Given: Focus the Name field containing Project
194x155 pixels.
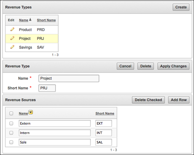Looking at the screenshot, I should click(x=69, y=78).
